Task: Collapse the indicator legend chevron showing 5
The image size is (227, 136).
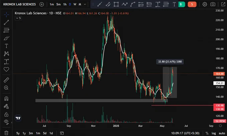Action: 18,18
